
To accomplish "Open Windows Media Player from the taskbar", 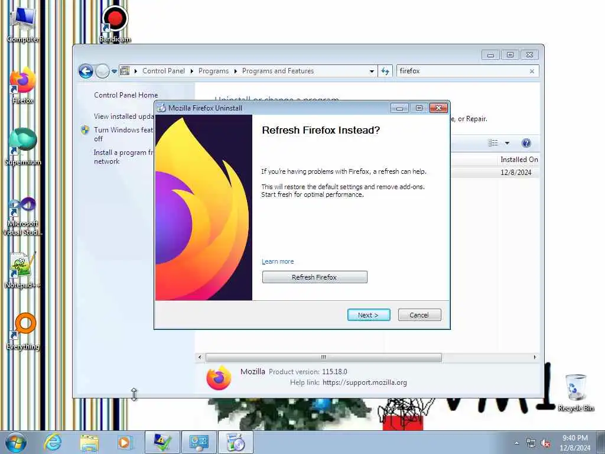I will (x=125, y=442).
